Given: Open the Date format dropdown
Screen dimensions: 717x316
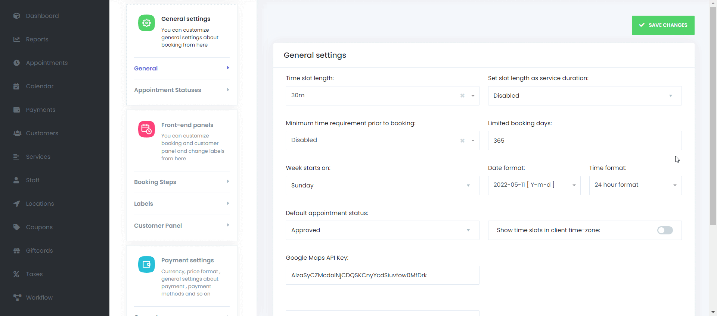Looking at the screenshot, I should [534, 186].
